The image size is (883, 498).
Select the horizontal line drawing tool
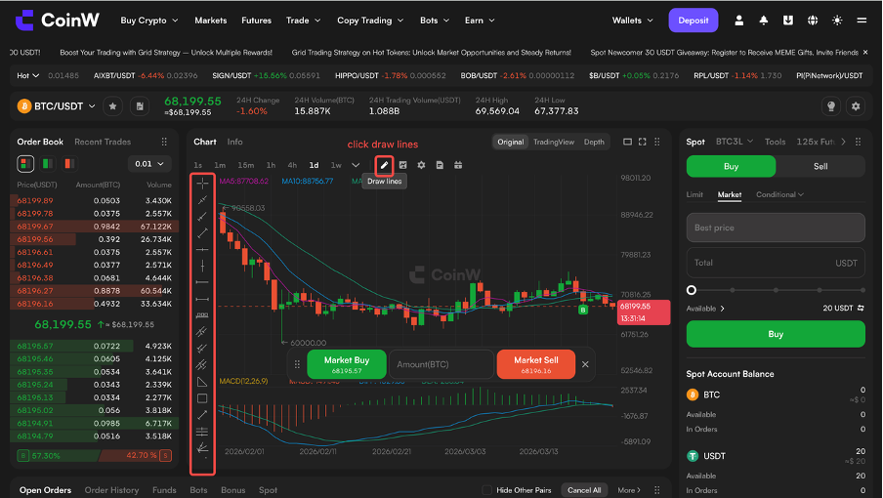point(202,249)
